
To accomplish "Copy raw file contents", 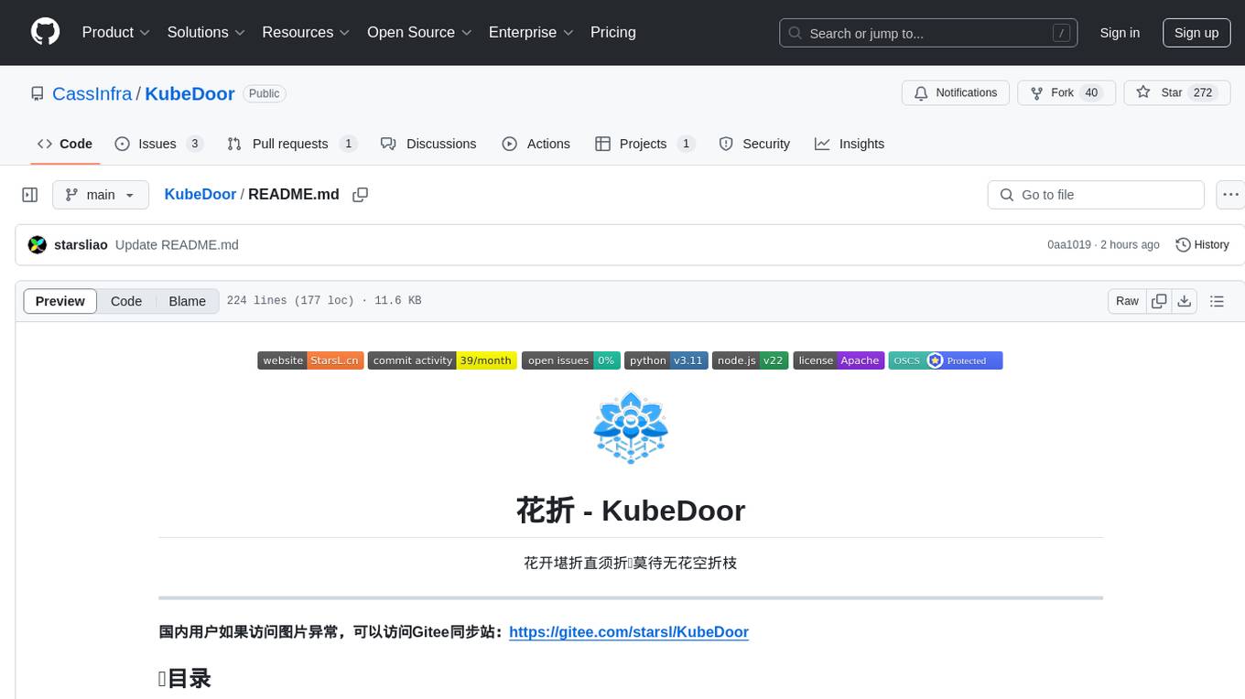I will (1159, 301).
